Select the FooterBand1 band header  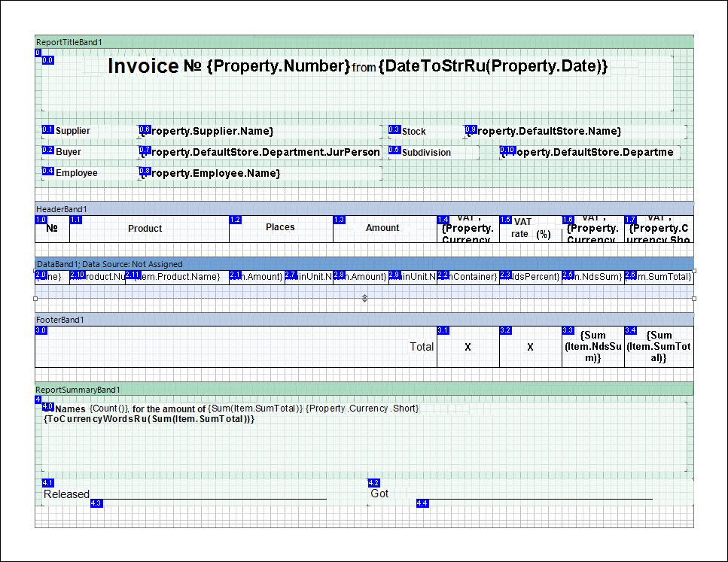(x=364, y=320)
